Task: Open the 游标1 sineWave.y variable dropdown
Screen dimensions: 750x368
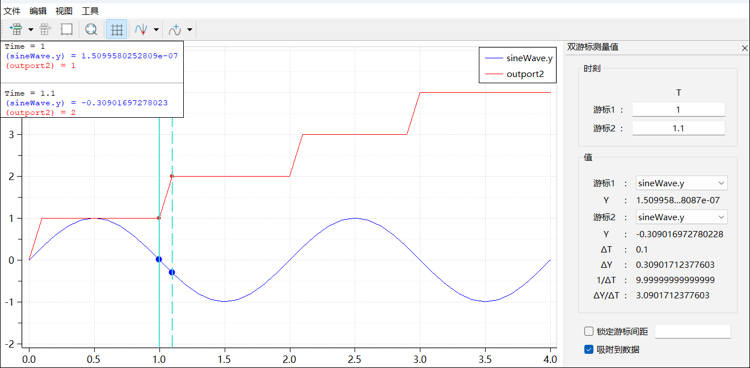Action: click(x=681, y=183)
